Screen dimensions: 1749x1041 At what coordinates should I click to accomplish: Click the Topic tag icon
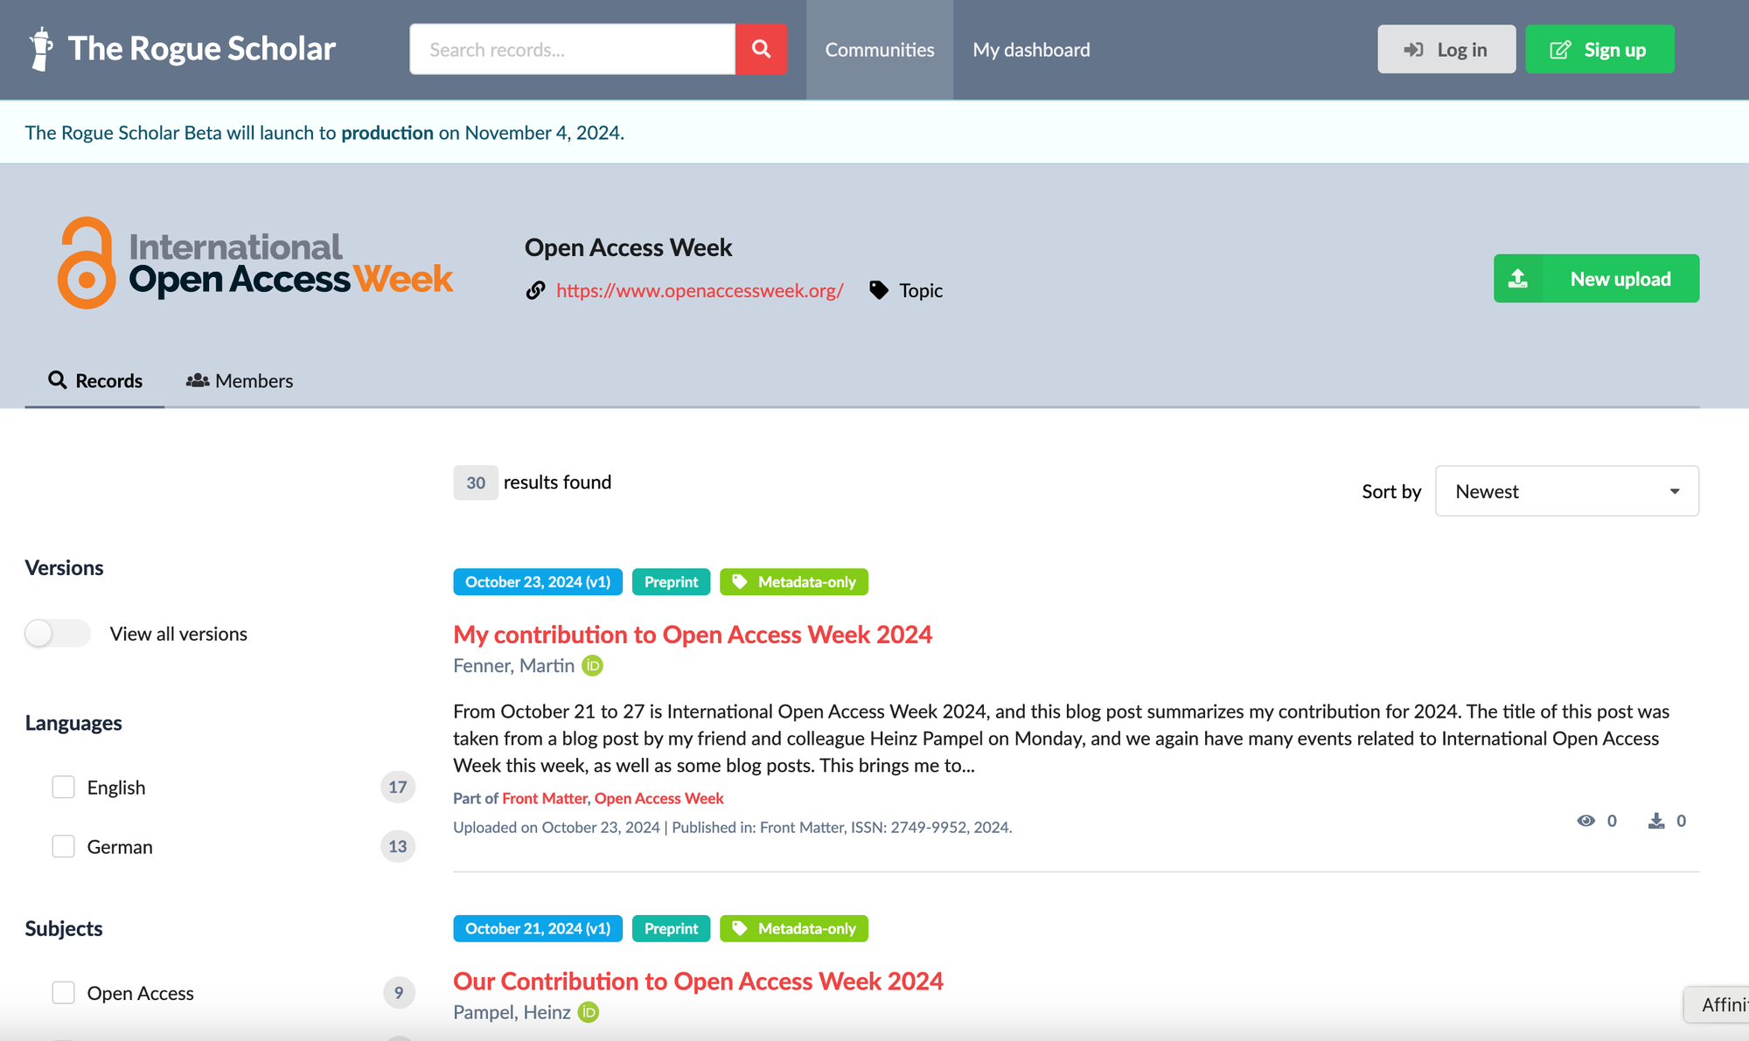(x=879, y=290)
